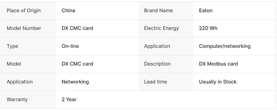Select the DX Modbus card description
This screenshot has height=110, width=277.
click(x=218, y=64)
